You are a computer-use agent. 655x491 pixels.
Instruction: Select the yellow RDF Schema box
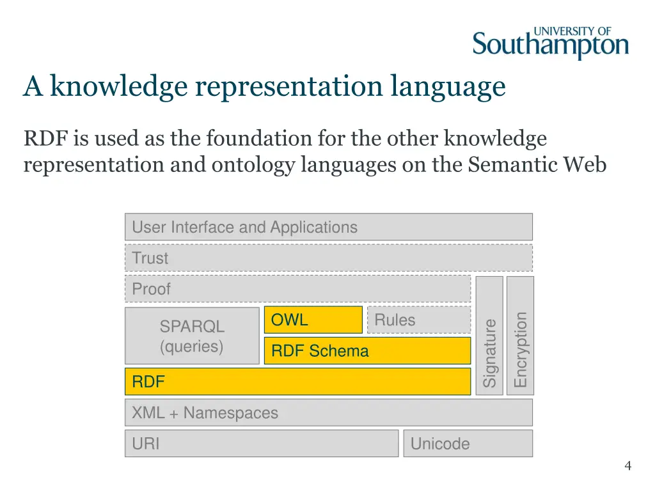pos(367,351)
